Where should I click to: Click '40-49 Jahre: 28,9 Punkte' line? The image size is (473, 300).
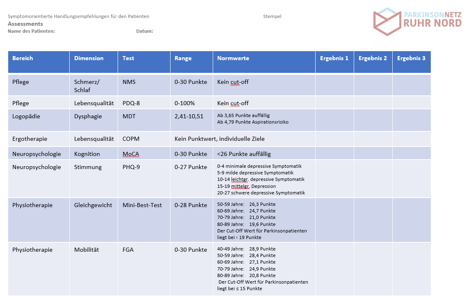(x=246, y=249)
